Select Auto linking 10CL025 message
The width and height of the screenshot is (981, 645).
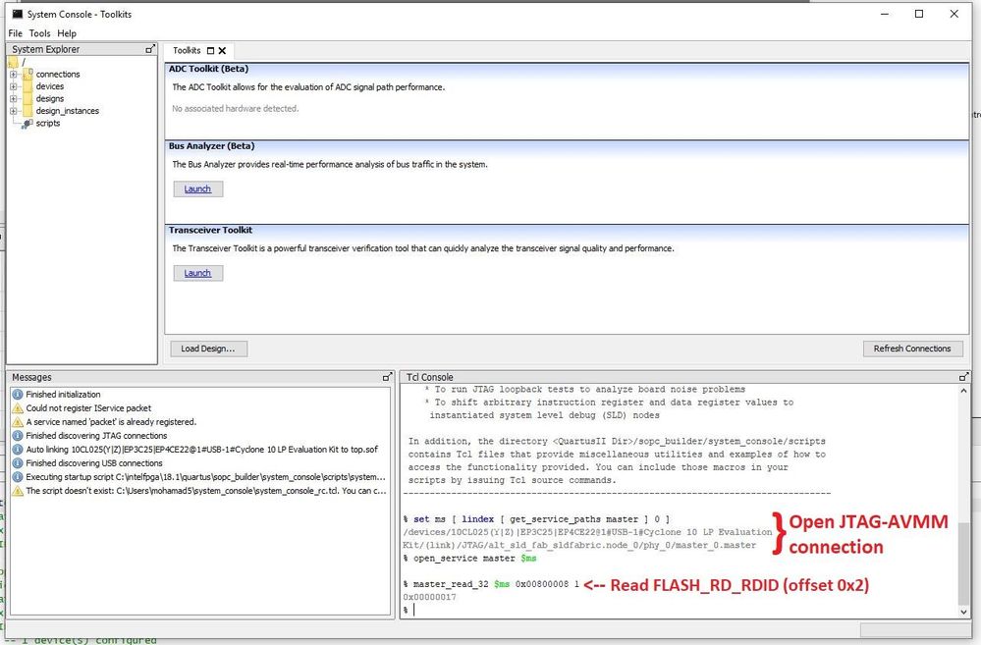201,450
